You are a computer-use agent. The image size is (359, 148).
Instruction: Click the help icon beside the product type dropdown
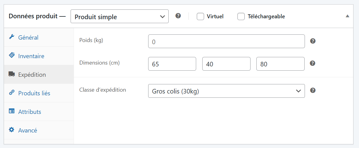(x=178, y=16)
